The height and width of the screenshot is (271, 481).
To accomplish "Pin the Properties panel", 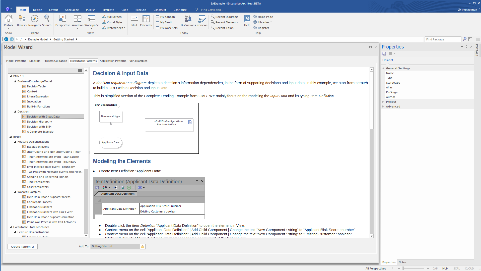I will 466,47.
